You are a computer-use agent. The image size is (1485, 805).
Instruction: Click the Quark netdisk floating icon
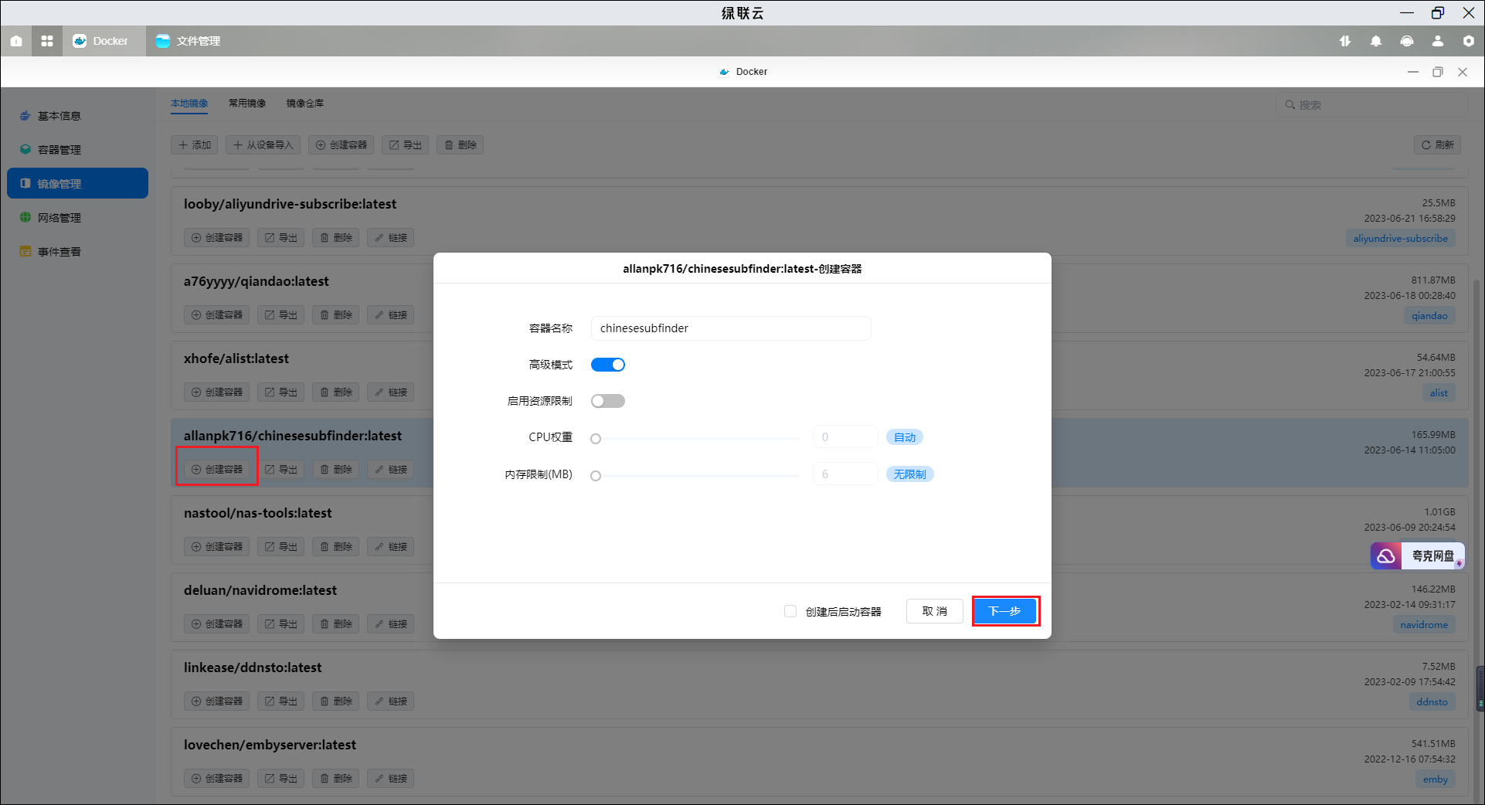click(1417, 555)
